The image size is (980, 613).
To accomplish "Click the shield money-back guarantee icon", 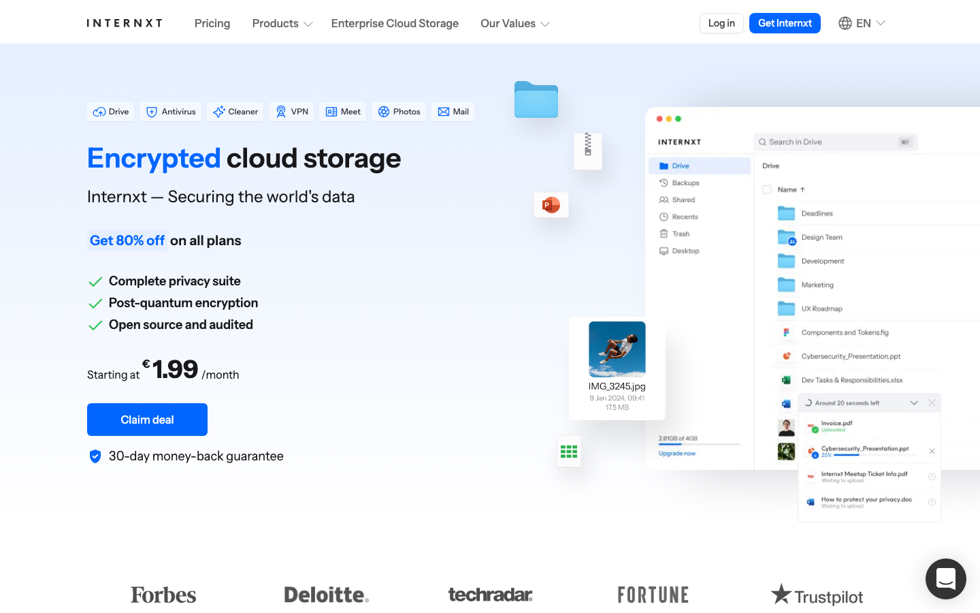I will click(x=95, y=456).
